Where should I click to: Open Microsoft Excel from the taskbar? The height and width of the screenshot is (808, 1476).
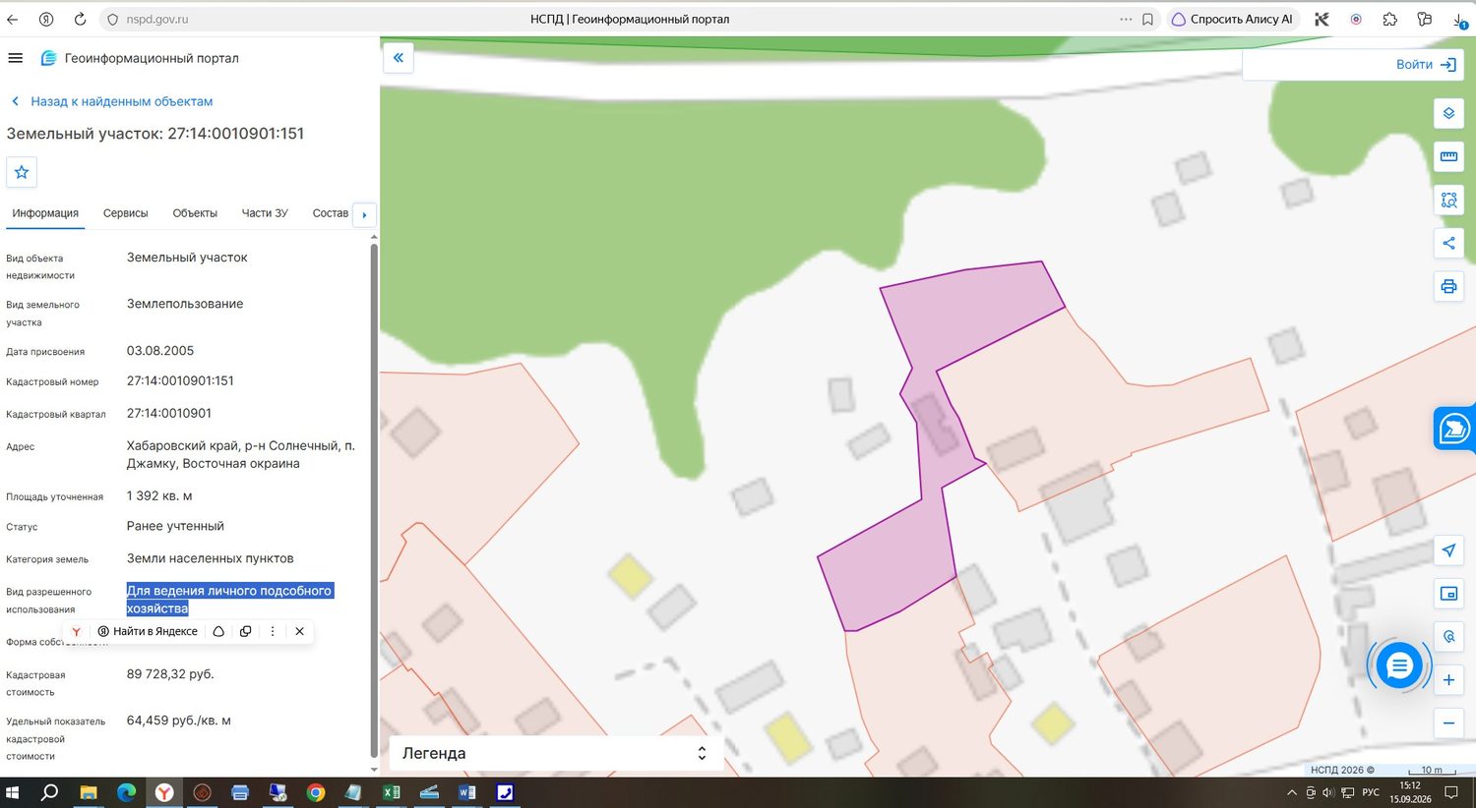pos(392,792)
